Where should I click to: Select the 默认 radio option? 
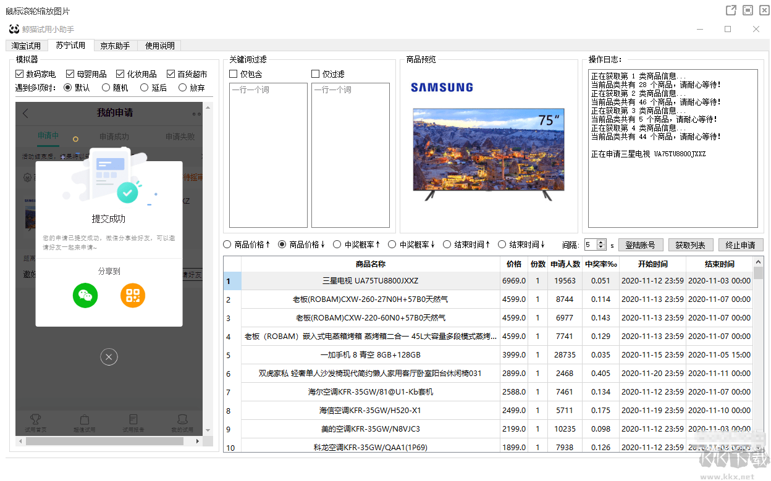[x=68, y=88]
